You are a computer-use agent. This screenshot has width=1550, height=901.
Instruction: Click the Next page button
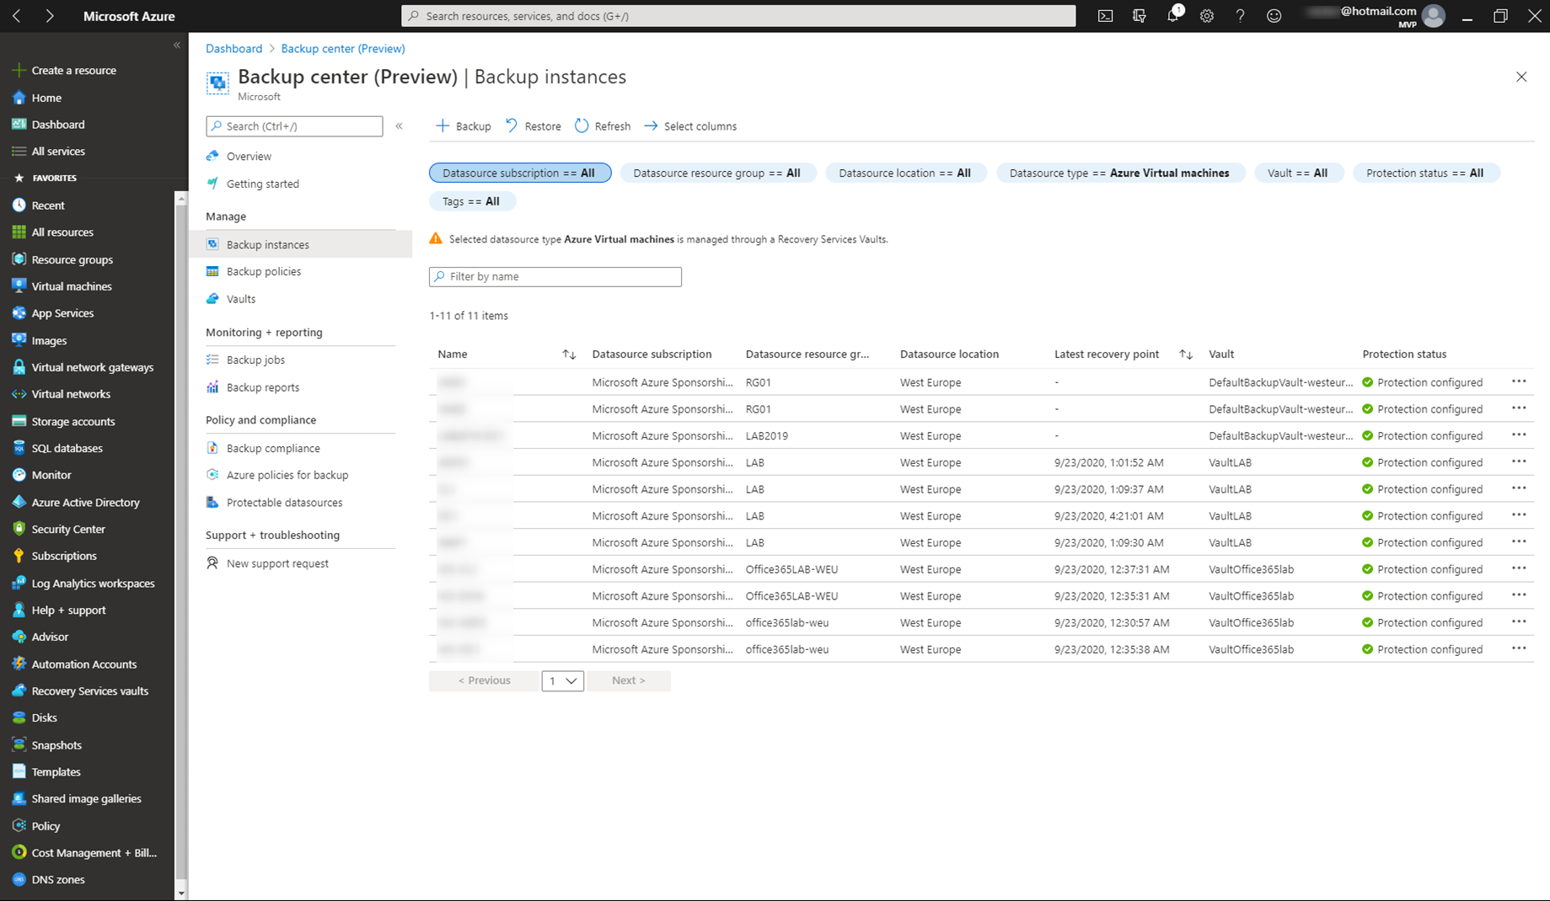tap(628, 680)
